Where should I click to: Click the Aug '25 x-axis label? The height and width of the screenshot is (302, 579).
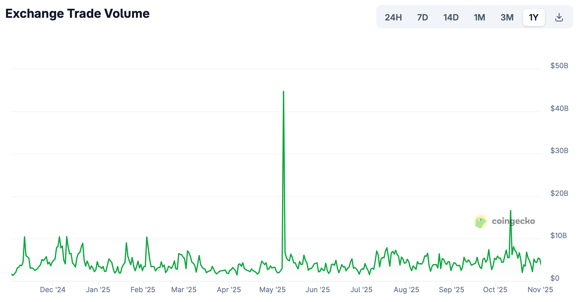coord(406,290)
